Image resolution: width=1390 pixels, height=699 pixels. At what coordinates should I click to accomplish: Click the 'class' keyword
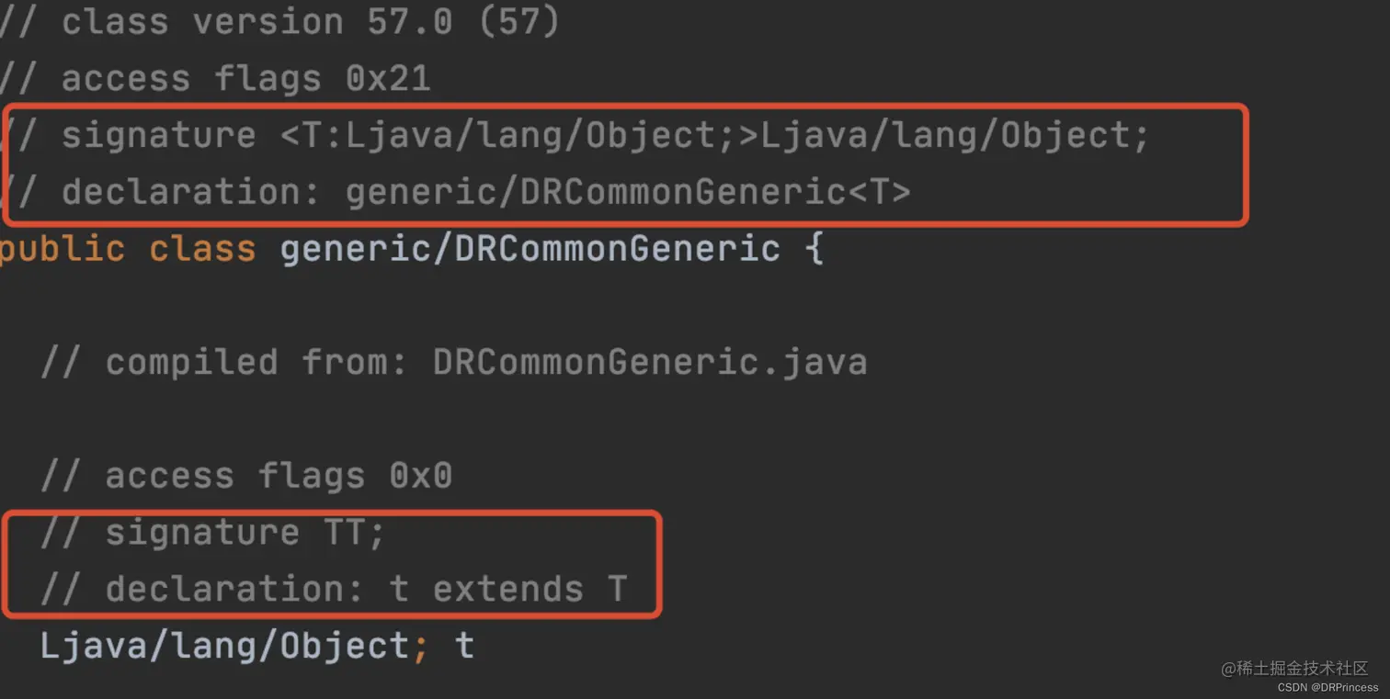tap(202, 249)
